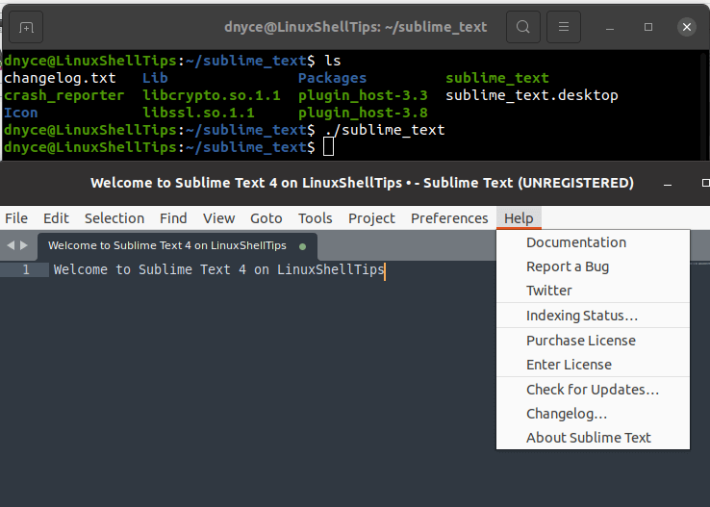Click crash_reporter in terminal listing

pyautogui.click(x=63, y=95)
